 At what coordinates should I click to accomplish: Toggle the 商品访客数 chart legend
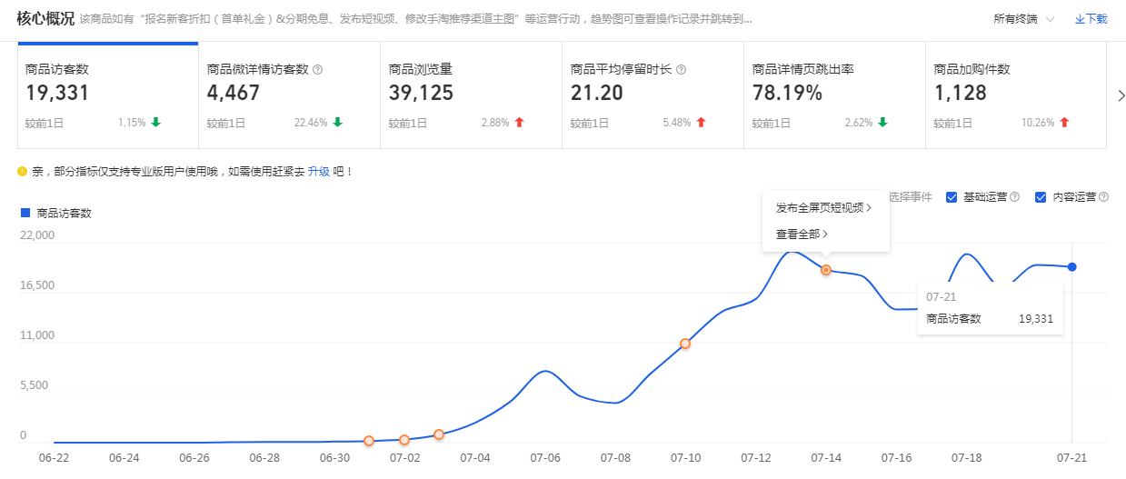coord(56,213)
